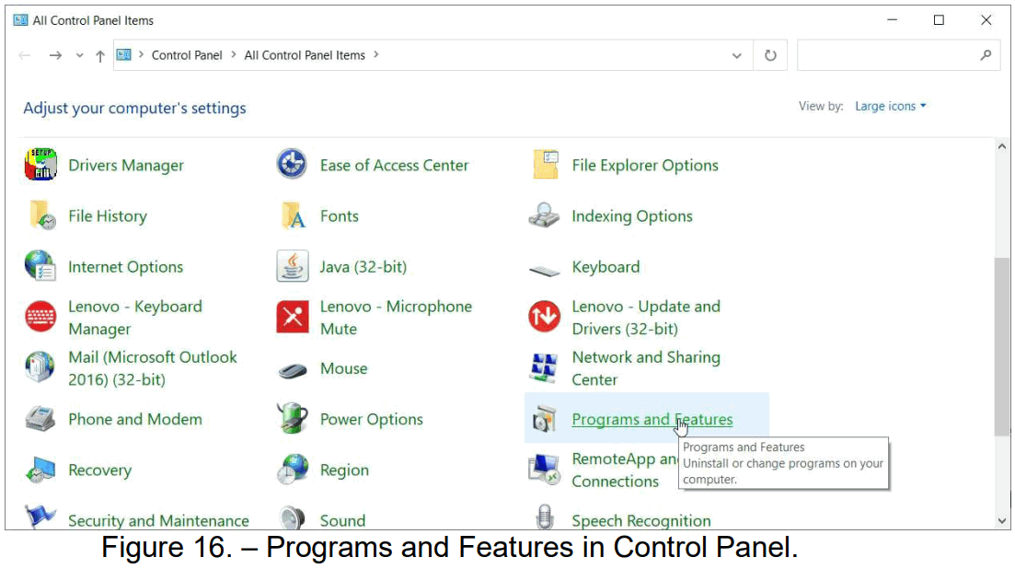Click the scroll down arrow on scrollbar
1015x569 pixels.
click(x=1002, y=521)
